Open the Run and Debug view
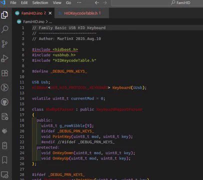 click(x=4, y=58)
